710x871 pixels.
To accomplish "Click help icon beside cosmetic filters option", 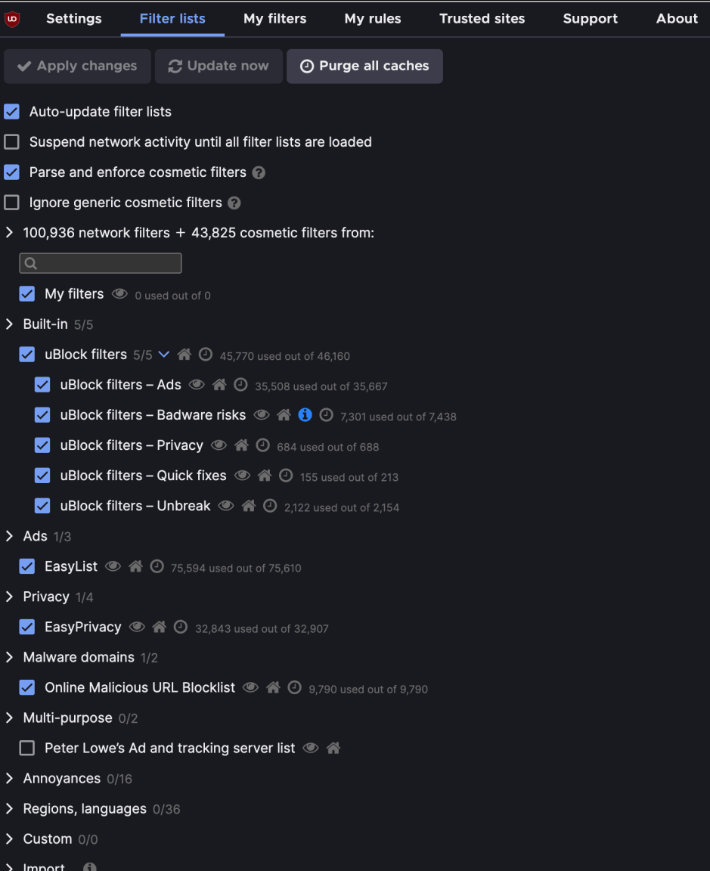I will (259, 172).
